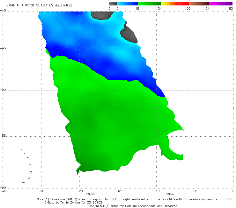Click the longitude axis label '-20'
Screen dimensions: 236x208
[79, 191]
